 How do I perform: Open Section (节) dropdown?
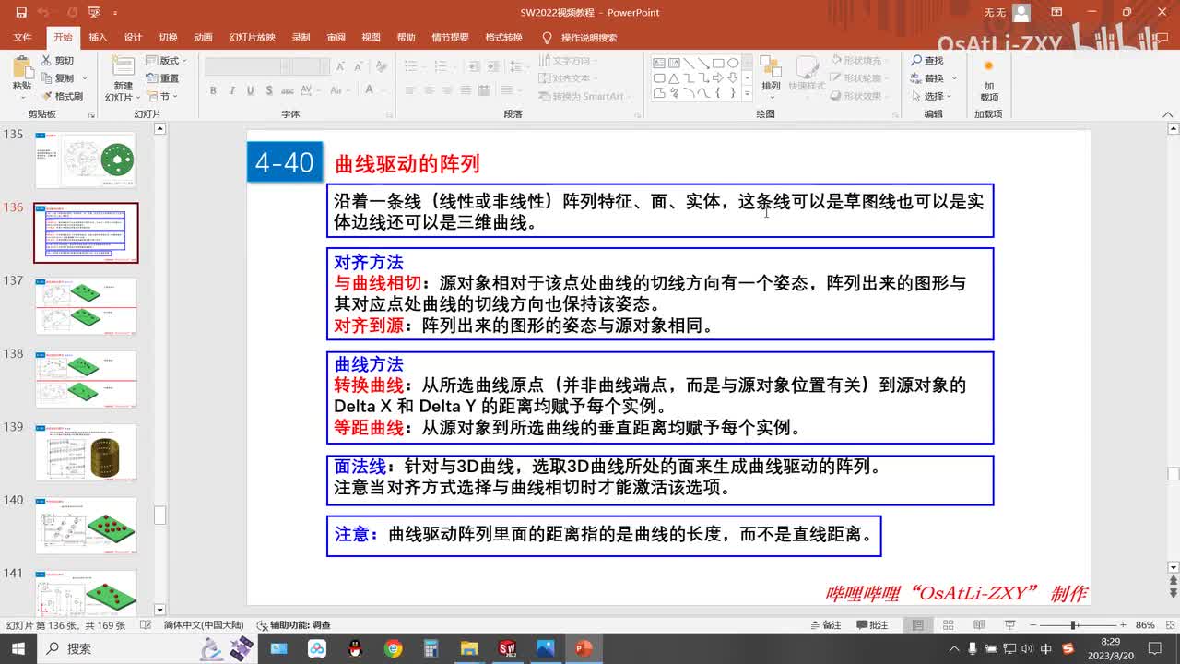coord(160,96)
